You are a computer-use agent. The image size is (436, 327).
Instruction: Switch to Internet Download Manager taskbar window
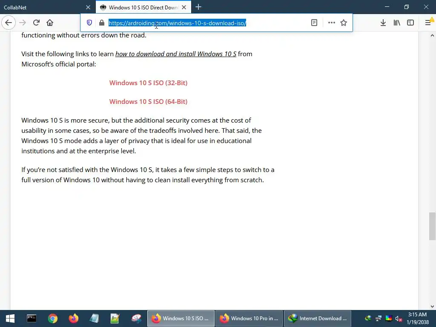318,318
